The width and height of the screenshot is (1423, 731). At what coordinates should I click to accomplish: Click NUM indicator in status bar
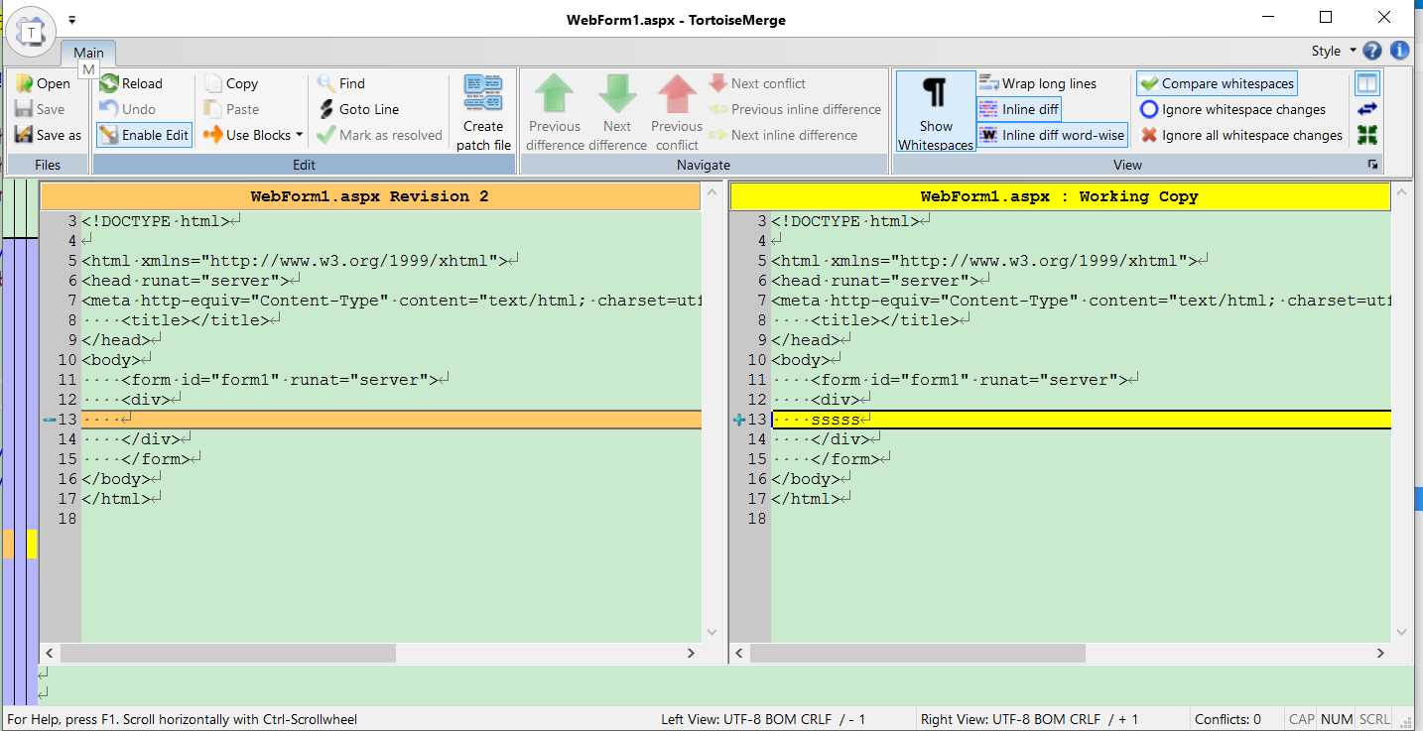[1337, 719]
